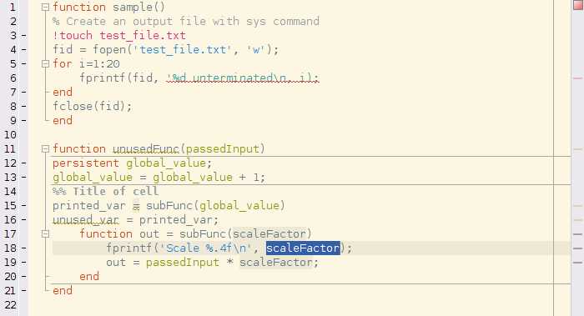Screen dimensions: 584x316
Task: Click the highlighted scaleFactor selection
Action: tap(303, 248)
